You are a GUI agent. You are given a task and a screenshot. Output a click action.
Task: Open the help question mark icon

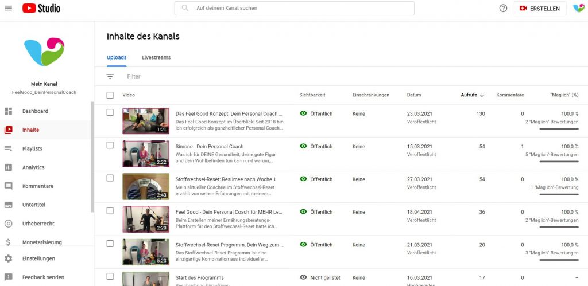503,8
